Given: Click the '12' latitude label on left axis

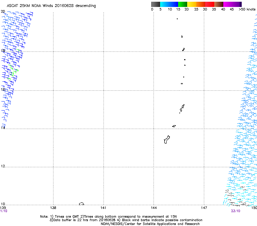Looking at the screenshot, I should (x=3, y=166).
